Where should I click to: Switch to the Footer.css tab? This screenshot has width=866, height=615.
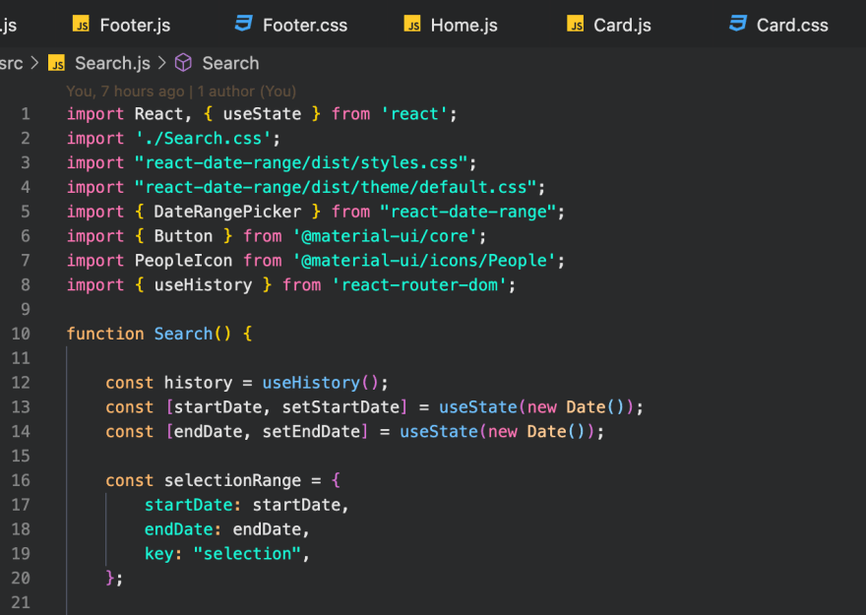click(291, 25)
